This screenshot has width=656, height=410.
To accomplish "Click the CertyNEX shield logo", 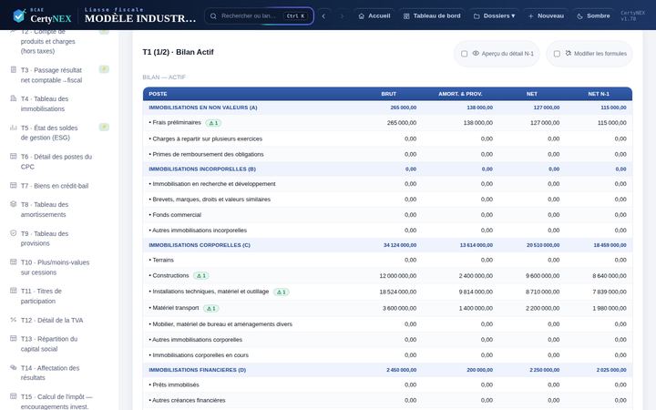I will pos(19,15).
